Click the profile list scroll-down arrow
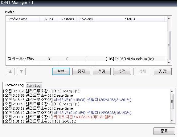180x137 pixels. click(169, 63)
